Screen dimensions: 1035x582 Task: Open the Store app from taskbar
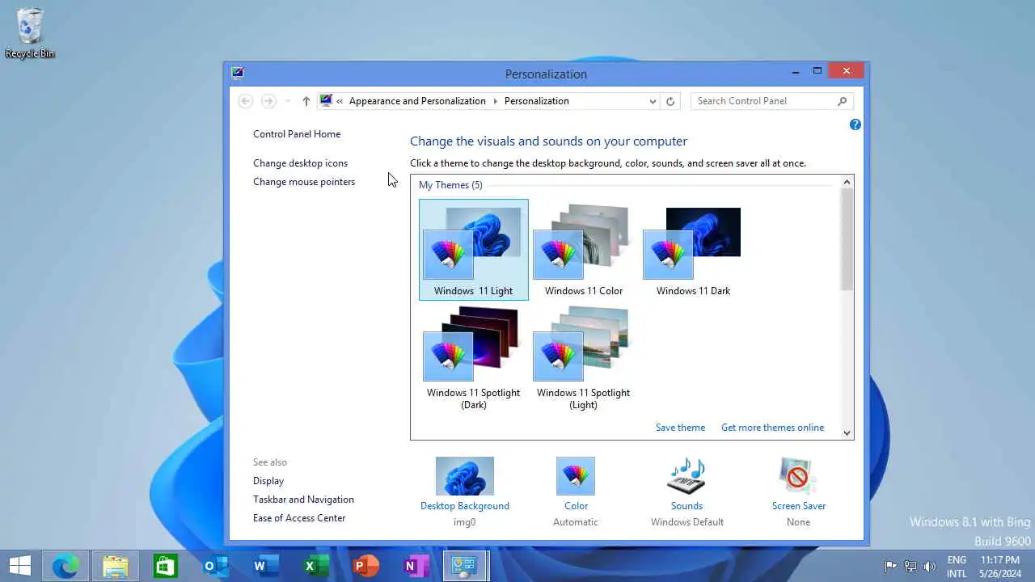click(x=165, y=566)
